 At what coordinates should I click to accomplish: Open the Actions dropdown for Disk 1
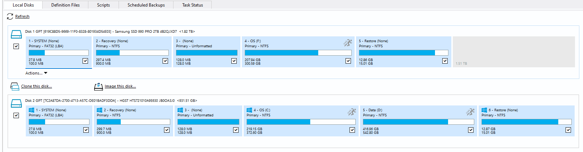point(36,73)
